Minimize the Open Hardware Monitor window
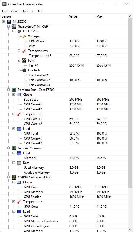The width and height of the screenshot is (133, 232). 102,4
